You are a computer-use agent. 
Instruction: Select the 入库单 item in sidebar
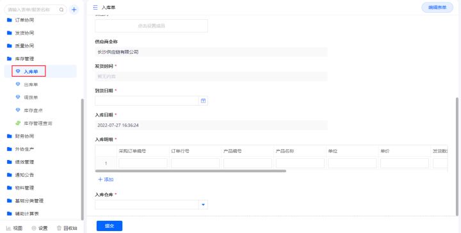(x=40, y=72)
